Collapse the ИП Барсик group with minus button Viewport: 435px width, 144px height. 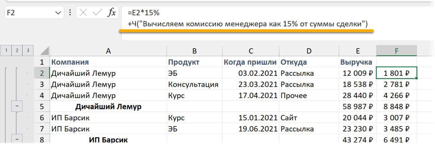pos(17,139)
